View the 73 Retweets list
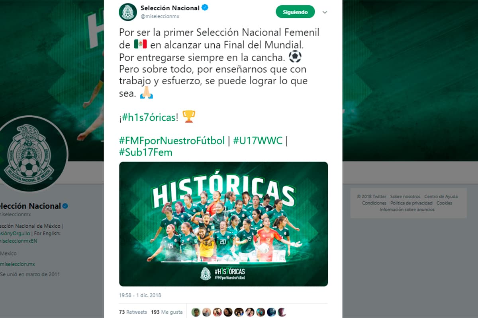 pos(133,312)
